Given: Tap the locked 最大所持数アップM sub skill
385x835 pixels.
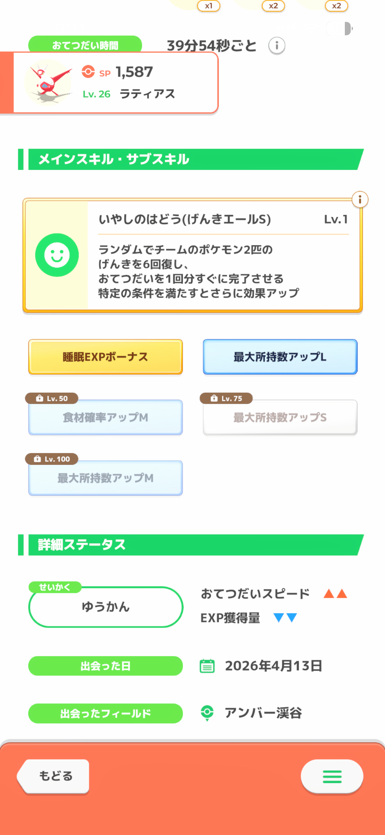Looking at the screenshot, I should 105,479.
